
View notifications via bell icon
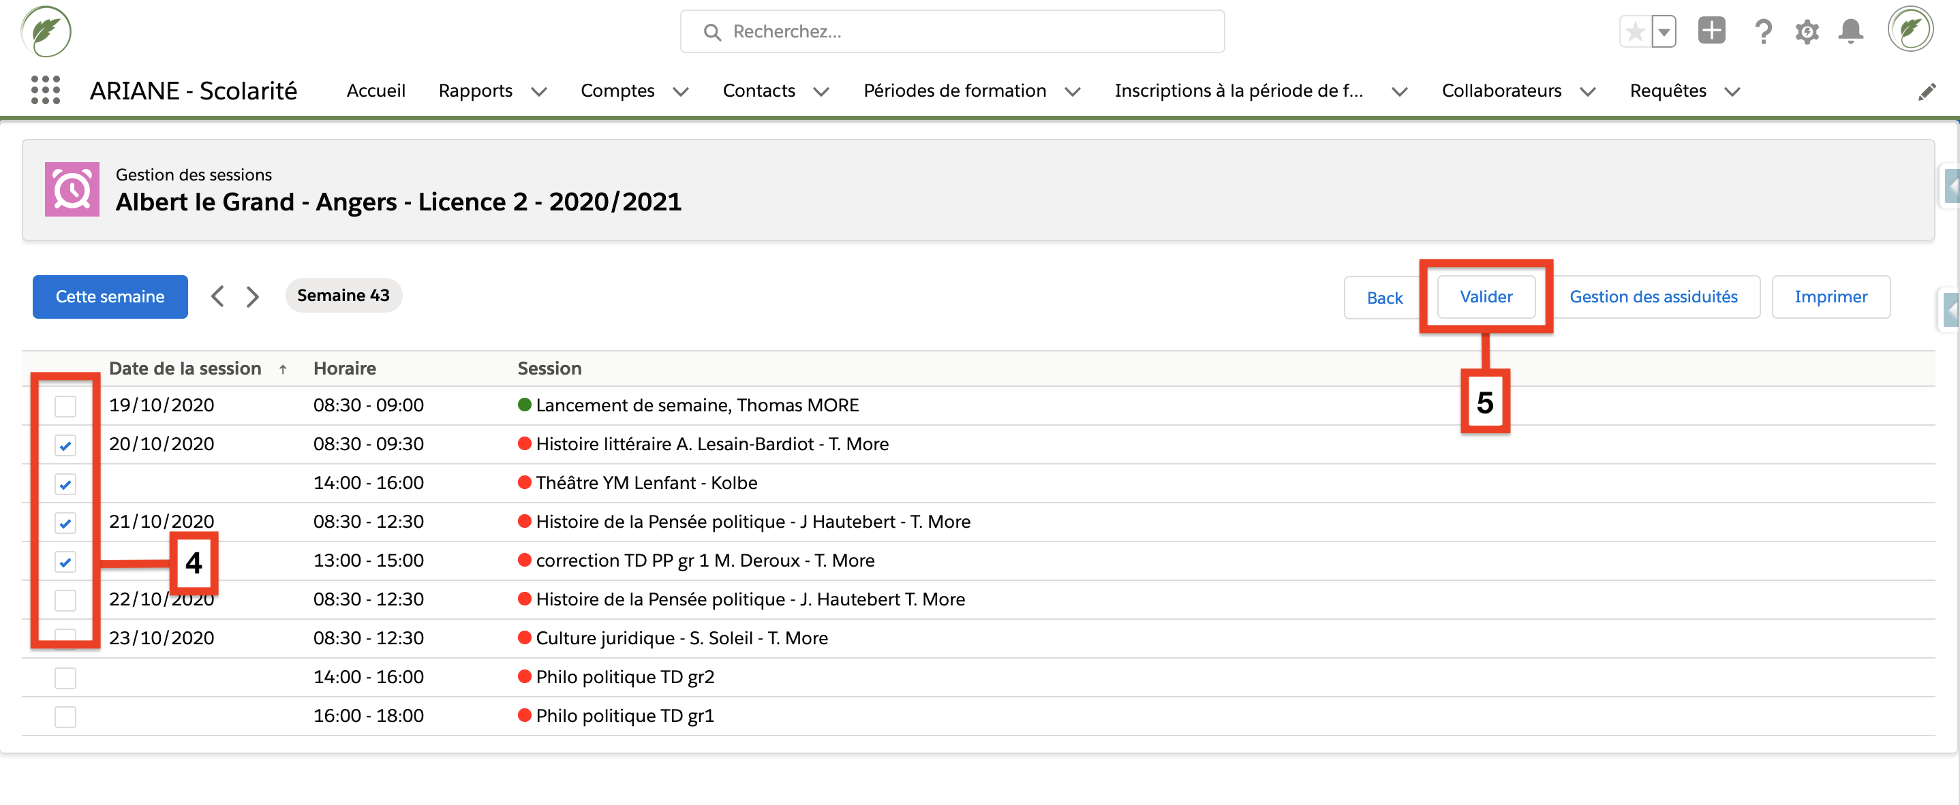(x=1851, y=31)
